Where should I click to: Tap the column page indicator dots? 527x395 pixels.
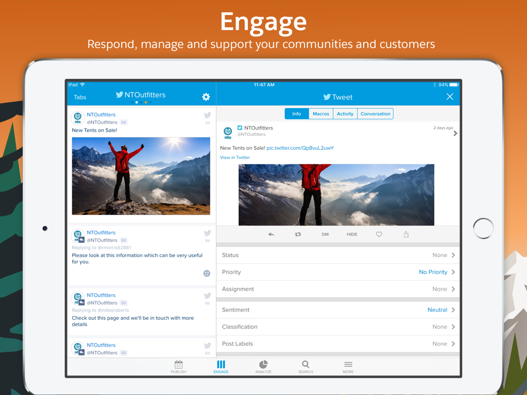coord(141,103)
